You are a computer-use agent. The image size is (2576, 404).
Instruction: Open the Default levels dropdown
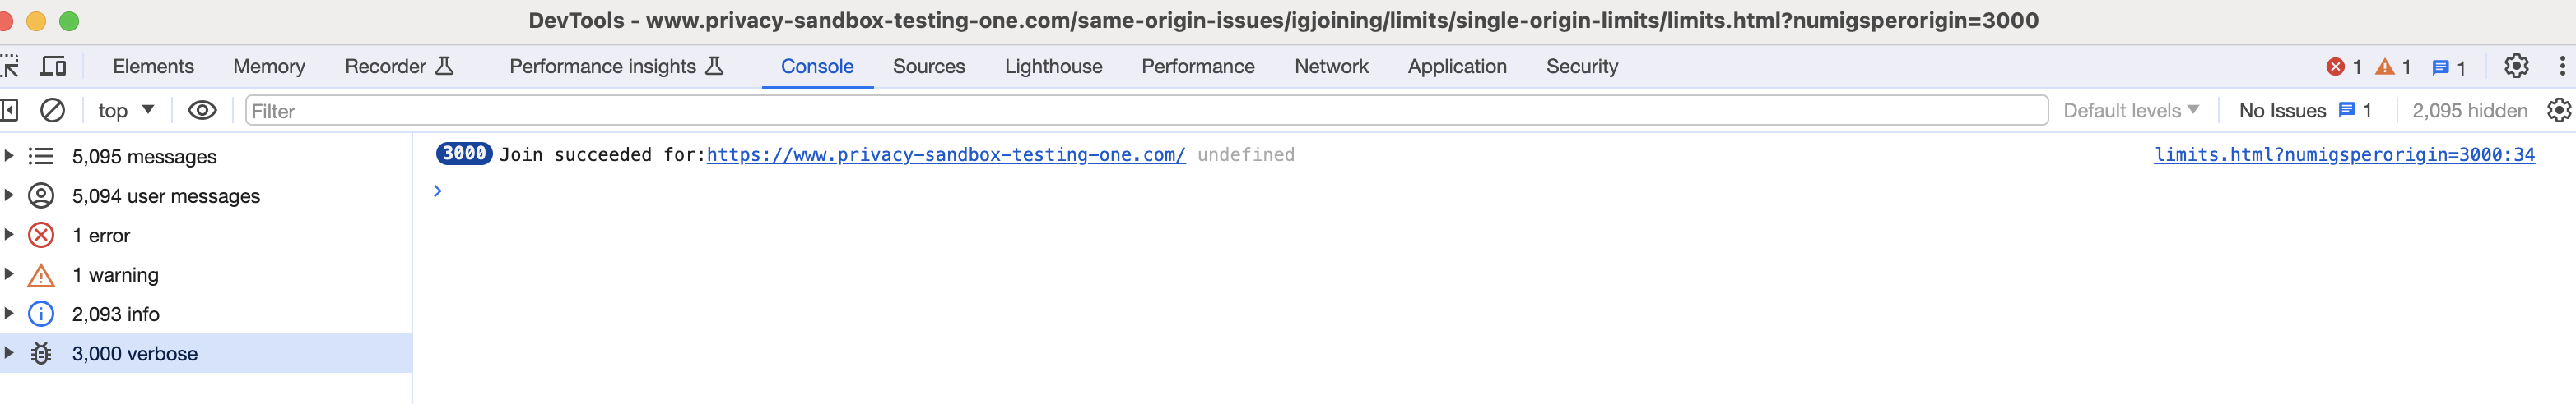[x=2131, y=111]
